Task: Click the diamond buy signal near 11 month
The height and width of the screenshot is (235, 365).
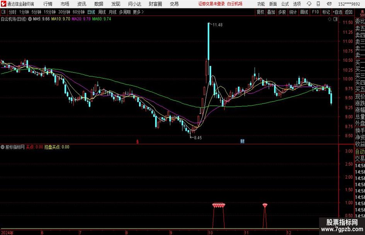Action: (x=265, y=205)
